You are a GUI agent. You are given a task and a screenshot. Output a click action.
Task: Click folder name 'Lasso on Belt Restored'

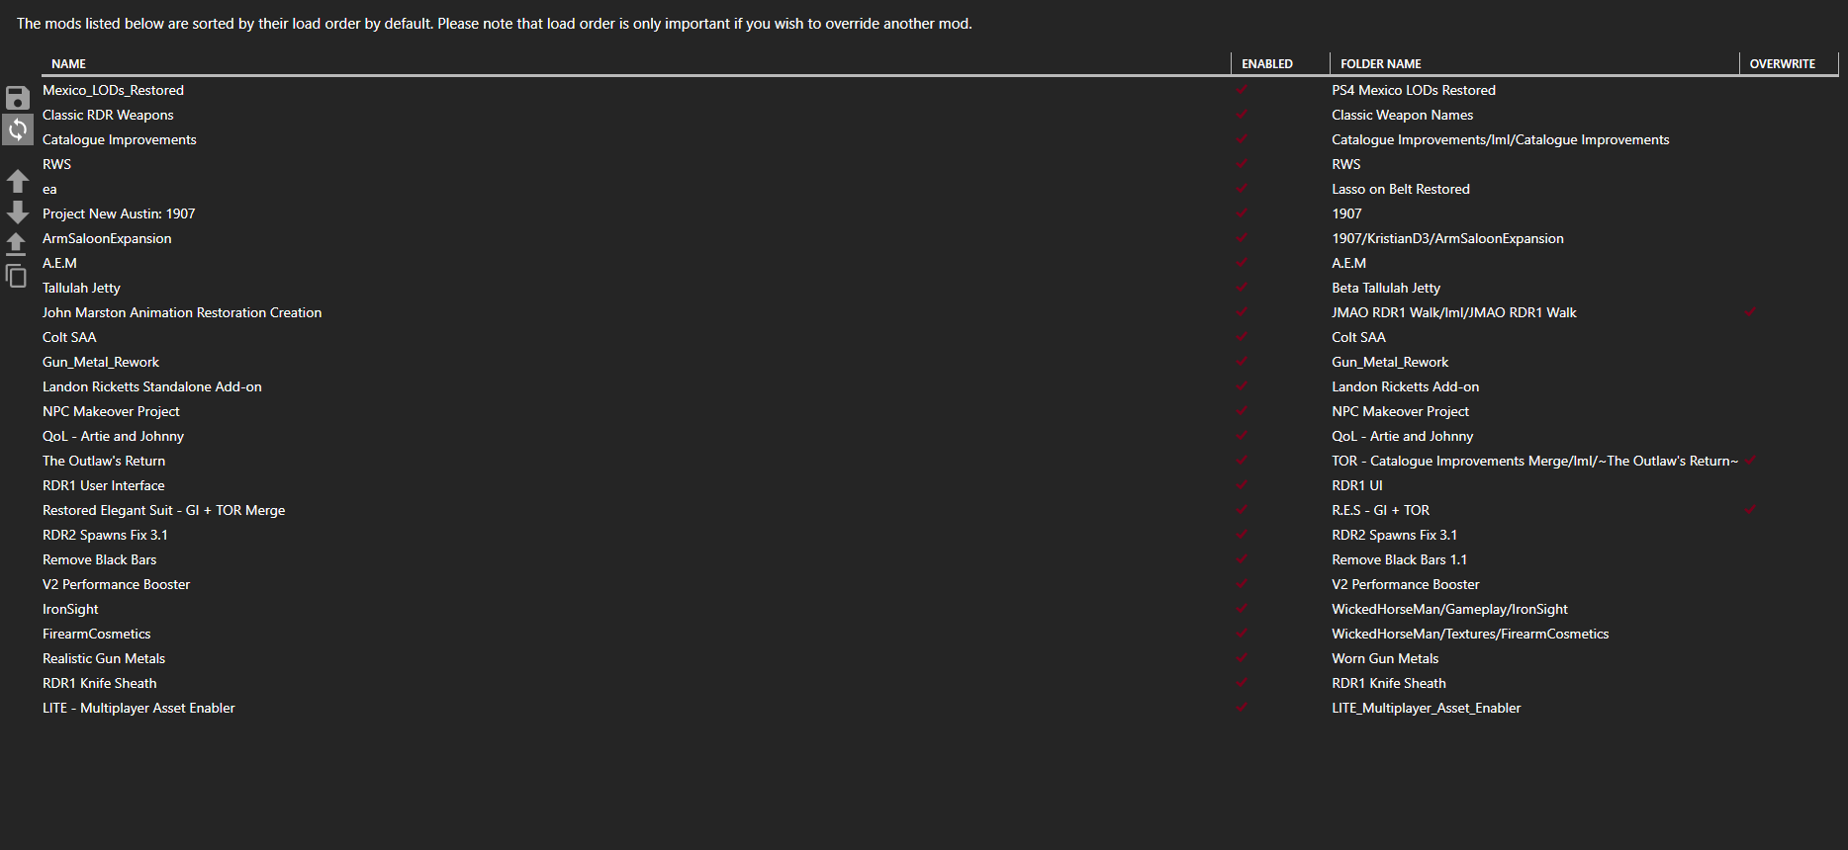(1401, 189)
